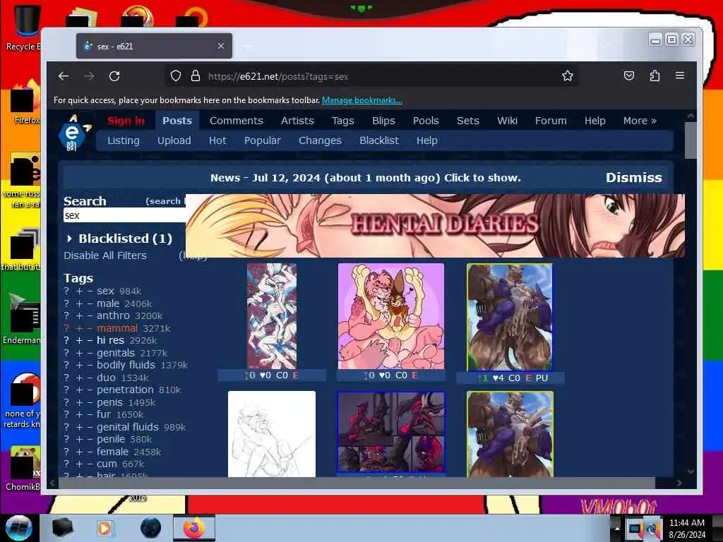The height and width of the screenshot is (542, 723).
Task: Expand the 'More »' navigation menu
Action: coord(640,121)
